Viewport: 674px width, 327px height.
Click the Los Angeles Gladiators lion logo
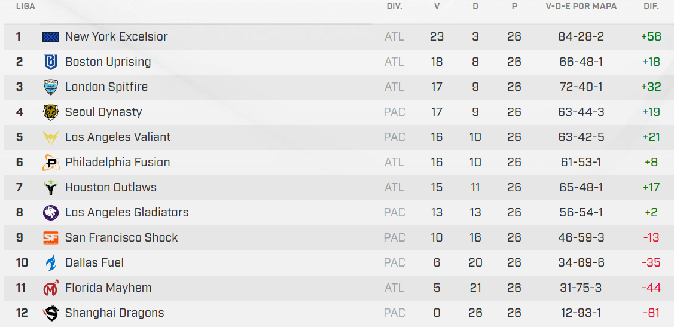51,213
